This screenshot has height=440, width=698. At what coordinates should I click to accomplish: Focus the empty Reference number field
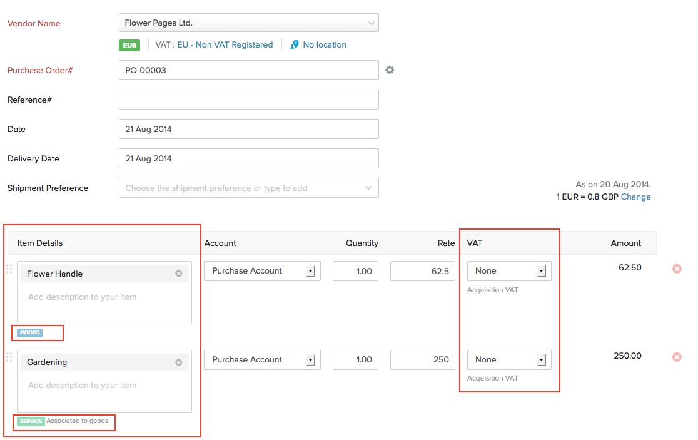tap(248, 100)
